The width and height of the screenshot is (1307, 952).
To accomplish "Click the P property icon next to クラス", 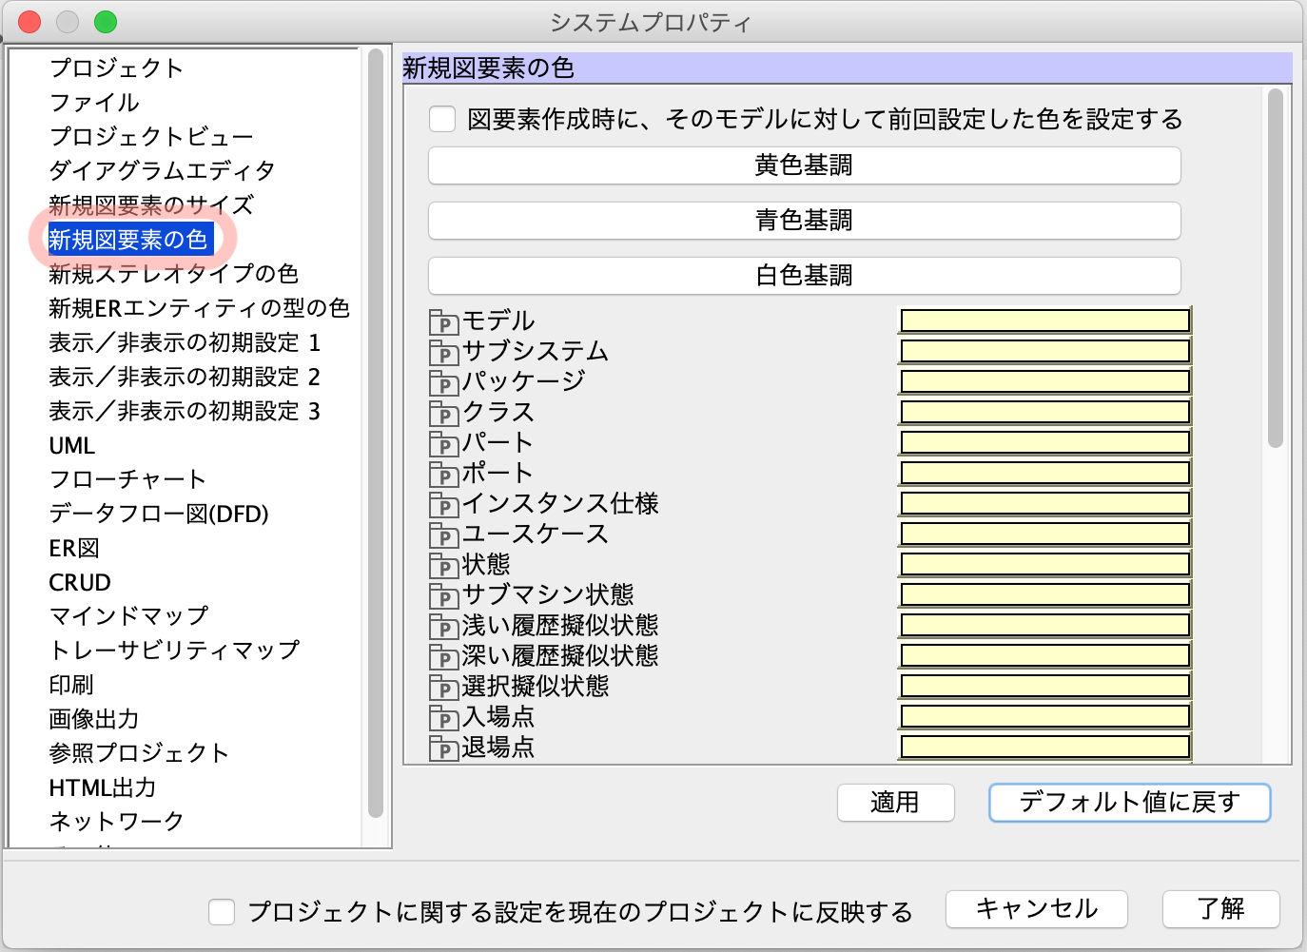I will pyautogui.click(x=444, y=414).
